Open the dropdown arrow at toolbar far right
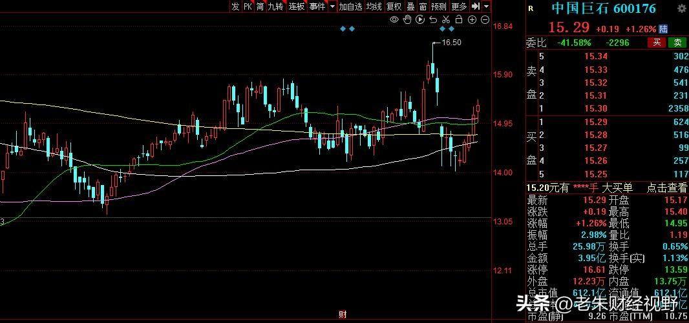Image resolution: width=689 pixels, height=323 pixels. 486,6
